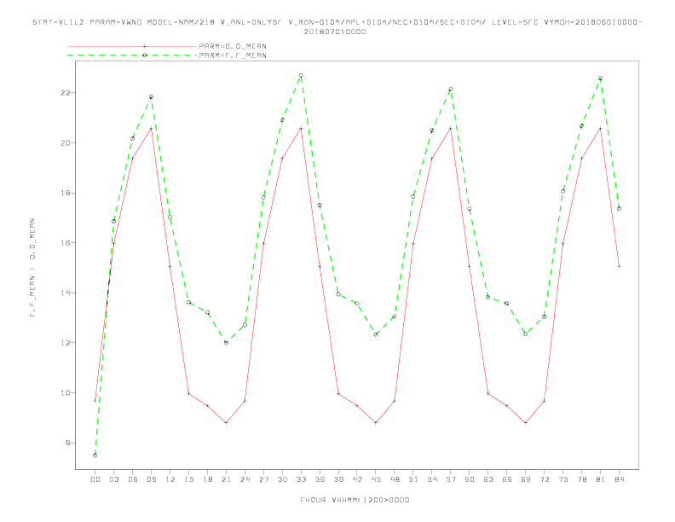
Task: Select the red solid legend line sample
Action: [132, 46]
